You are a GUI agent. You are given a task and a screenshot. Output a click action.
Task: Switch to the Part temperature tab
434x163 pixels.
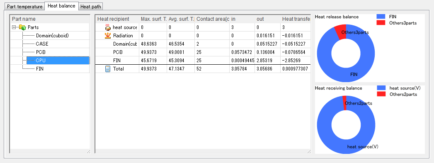25,6
